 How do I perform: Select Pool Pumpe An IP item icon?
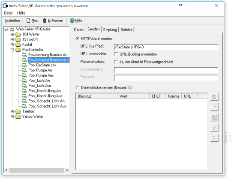[24, 70]
